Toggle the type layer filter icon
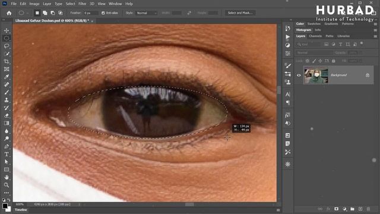The width and height of the screenshot is (380, 214). (x=340, y=45)
